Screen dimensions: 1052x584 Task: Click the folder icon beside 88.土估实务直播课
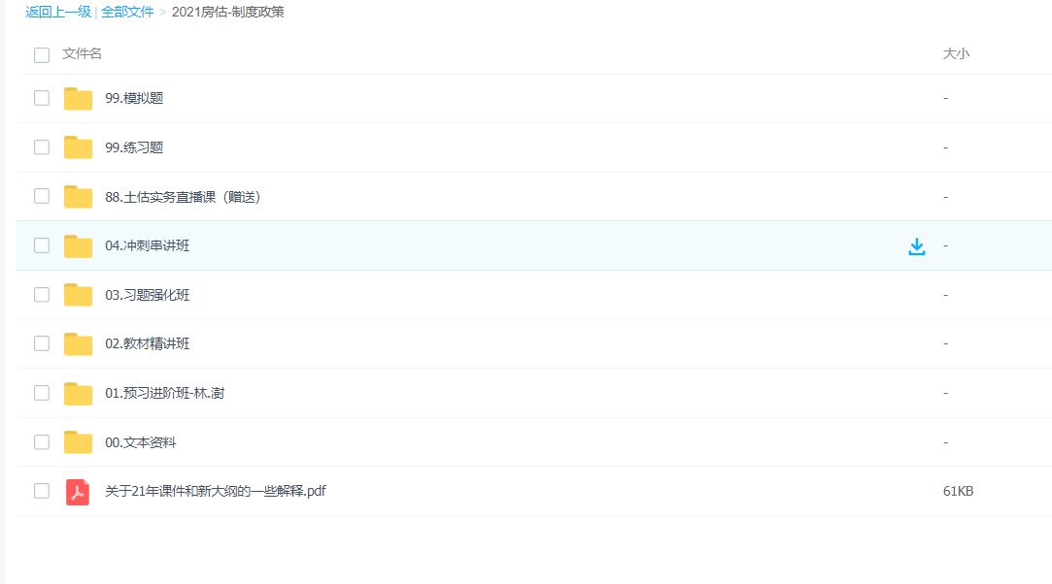tap(78, 197)
